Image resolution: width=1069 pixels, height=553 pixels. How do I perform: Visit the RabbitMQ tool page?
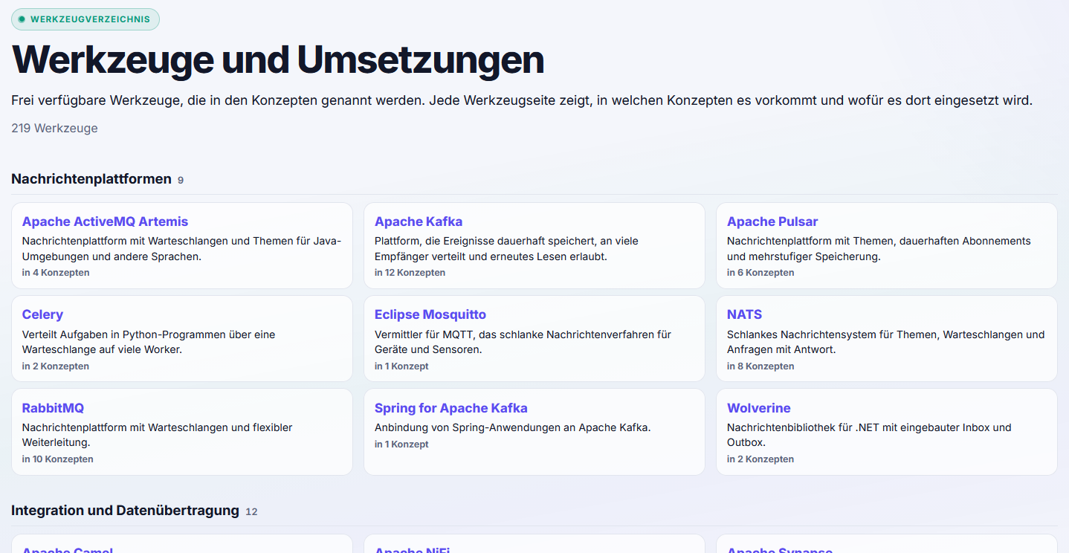coord(53,408)
